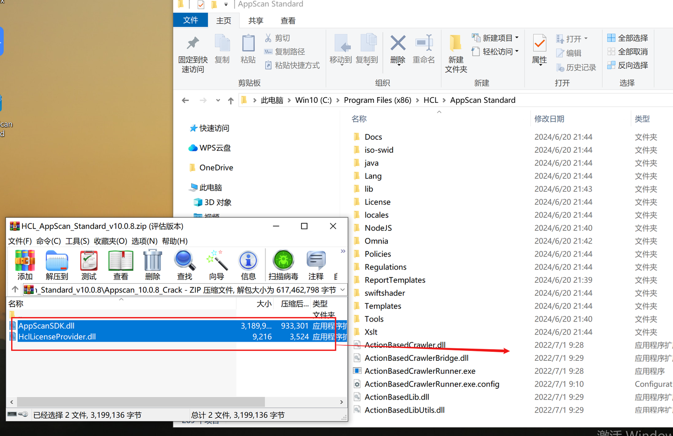Open WinRAR Commands (命令C) menu
This screenshot has height=436, width=673.
49,241
